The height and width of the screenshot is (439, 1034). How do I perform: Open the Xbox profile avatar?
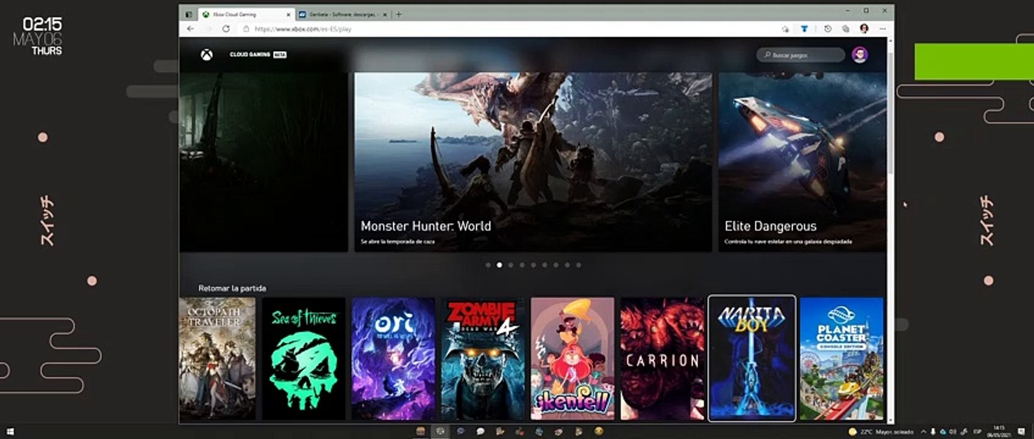(x=860, y=55)
